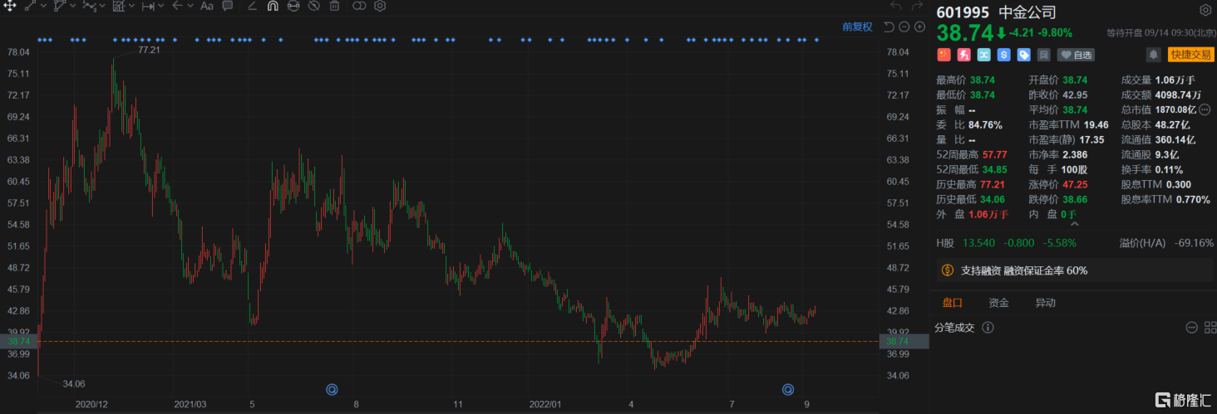The height and width of the screenshot is (414, 1217).
Task: Set a price alert with bell icon
Action: [1154, 55]
